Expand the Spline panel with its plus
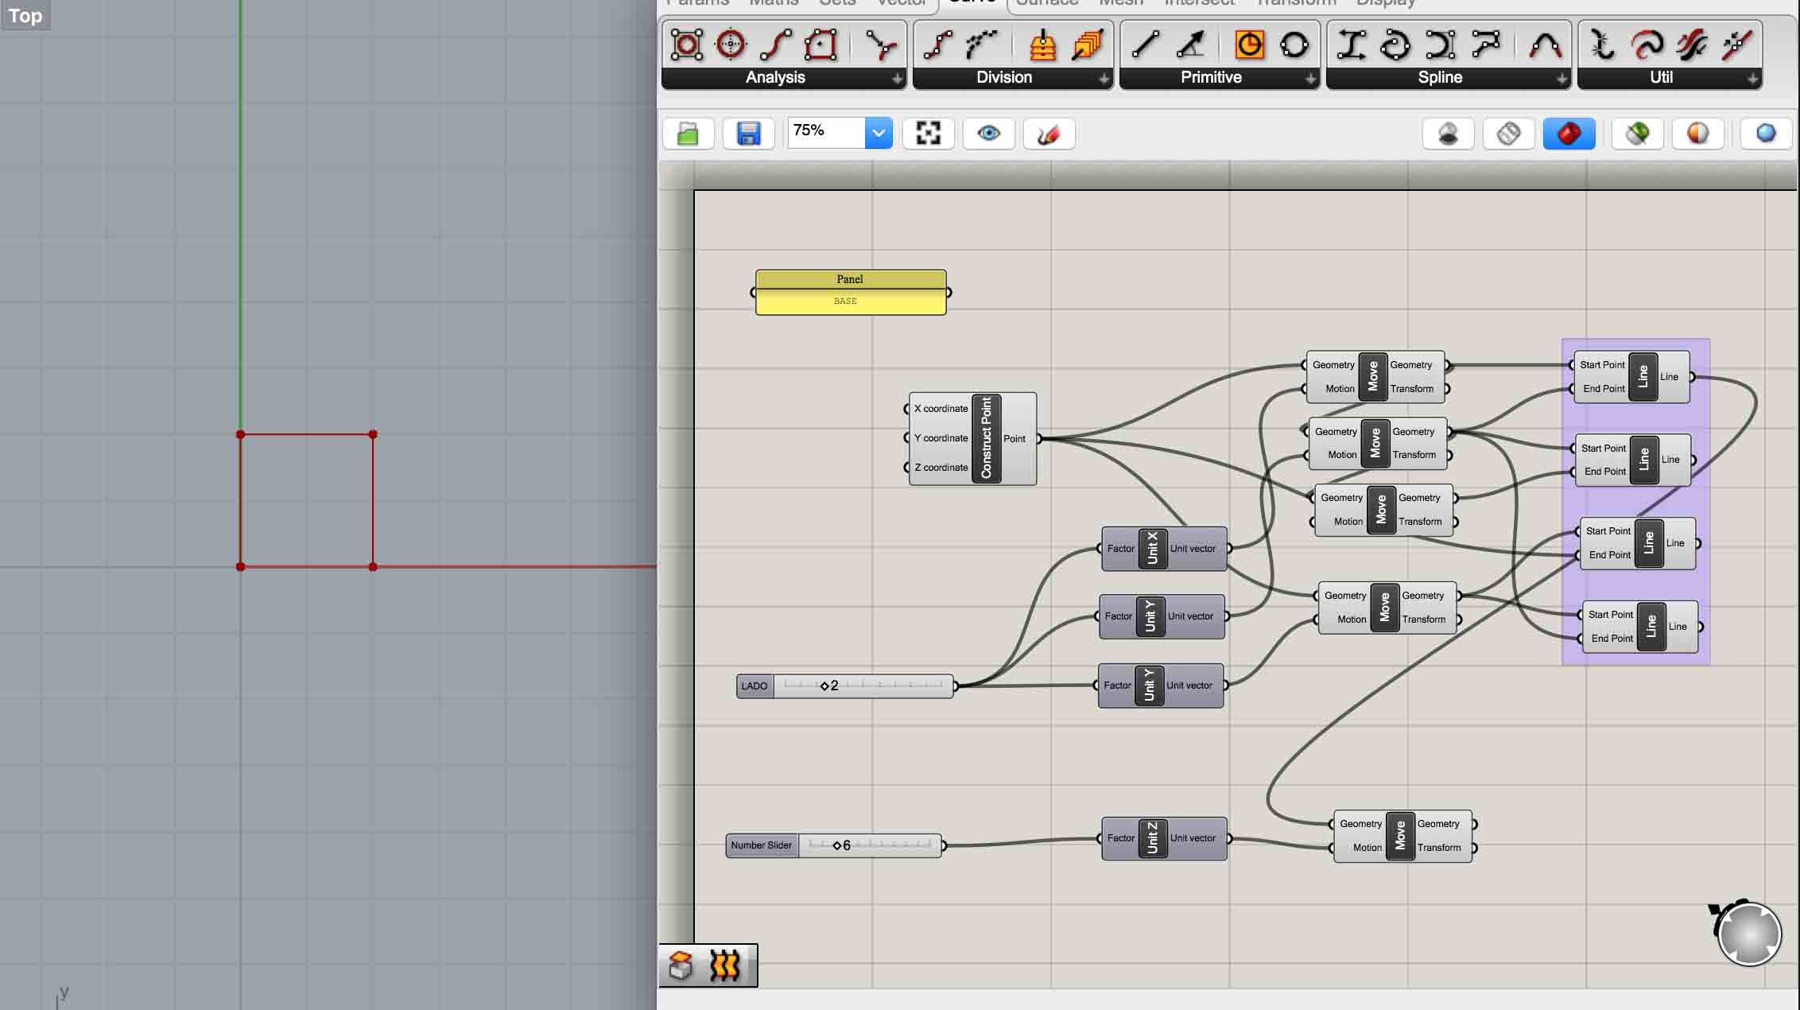 (x=1561, y=79)
